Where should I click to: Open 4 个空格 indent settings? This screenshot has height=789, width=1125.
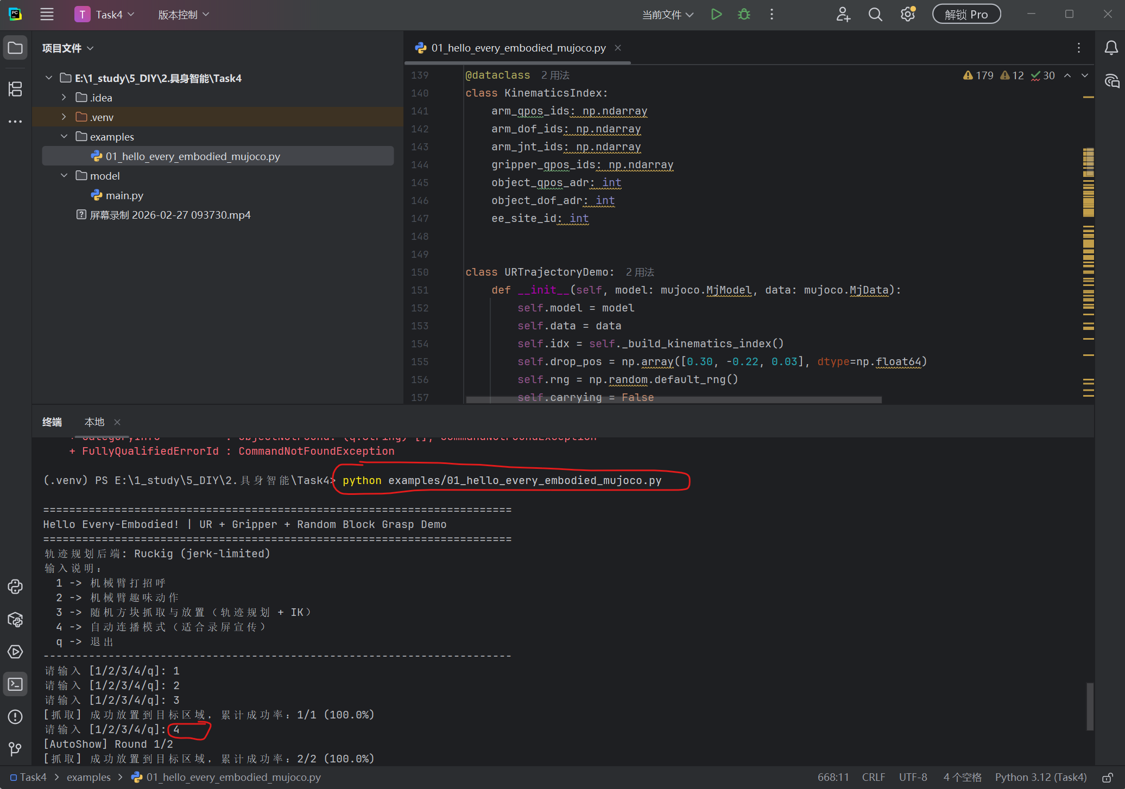pyautogui.click(x=962, y=778)
